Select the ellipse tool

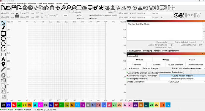coord(3,38)
